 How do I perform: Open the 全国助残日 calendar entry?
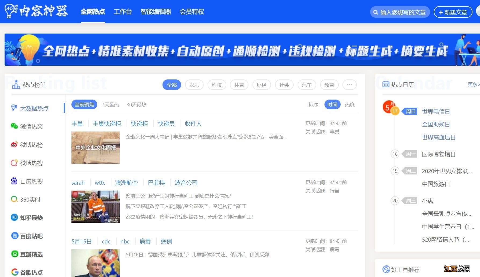click(436, 124)
